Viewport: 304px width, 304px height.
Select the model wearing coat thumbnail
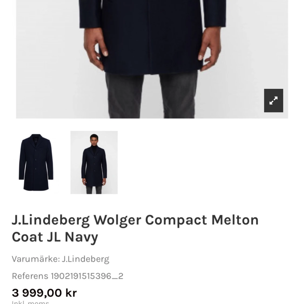click(x=94, y=162)
